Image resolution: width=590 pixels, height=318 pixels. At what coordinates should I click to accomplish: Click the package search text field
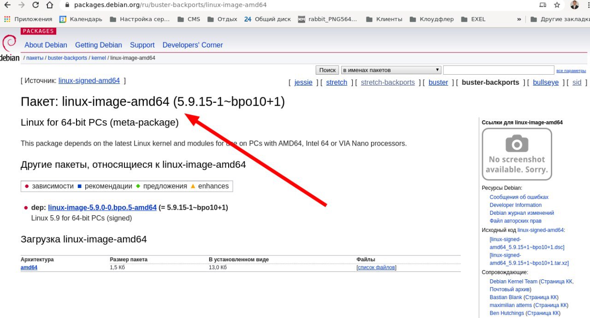tap(498, 70)
